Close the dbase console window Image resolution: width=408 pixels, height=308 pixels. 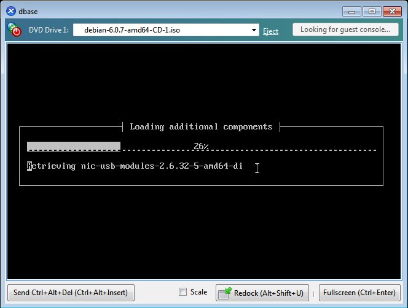(x=392, y=12)
